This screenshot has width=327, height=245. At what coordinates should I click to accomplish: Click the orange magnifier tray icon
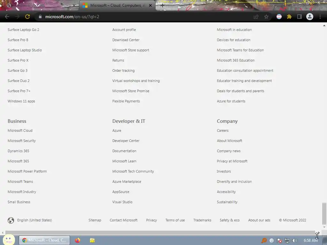pyautogui.click(x=264, y=241)
